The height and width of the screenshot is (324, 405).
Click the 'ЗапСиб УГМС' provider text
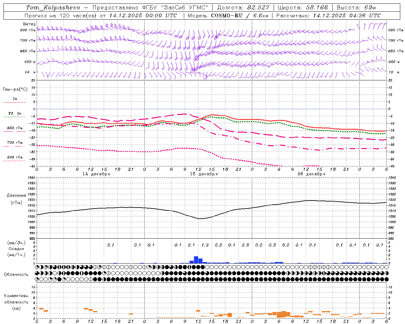(x=184, y=8)
